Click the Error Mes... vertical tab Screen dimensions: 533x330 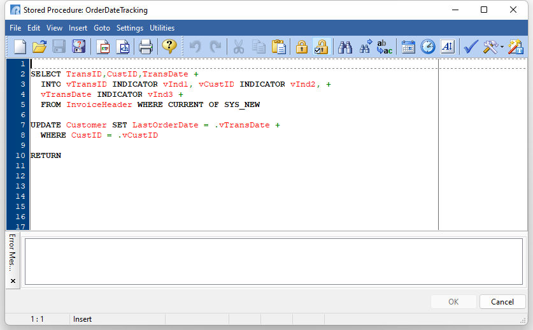coord(12,252)
